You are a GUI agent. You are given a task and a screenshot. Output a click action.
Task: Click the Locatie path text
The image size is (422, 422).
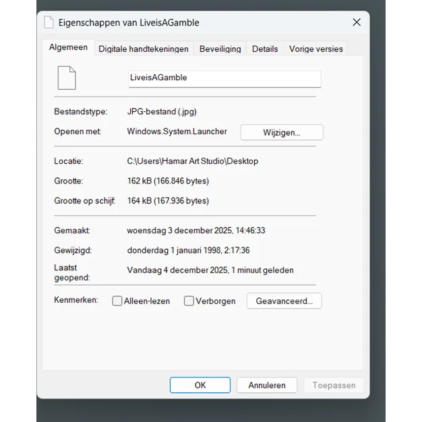[x=192, y=161]
